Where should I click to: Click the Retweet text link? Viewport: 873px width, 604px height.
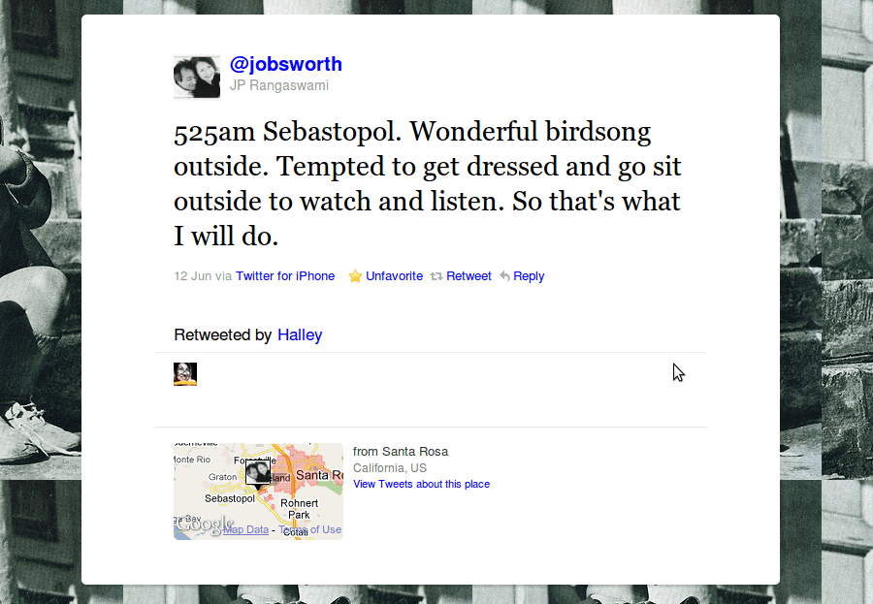469,276
